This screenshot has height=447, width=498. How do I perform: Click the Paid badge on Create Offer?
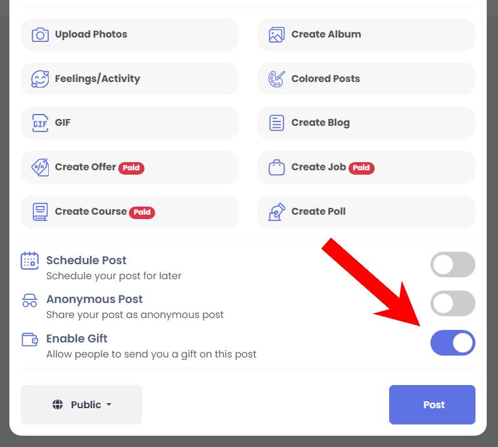tap(131, 168)
